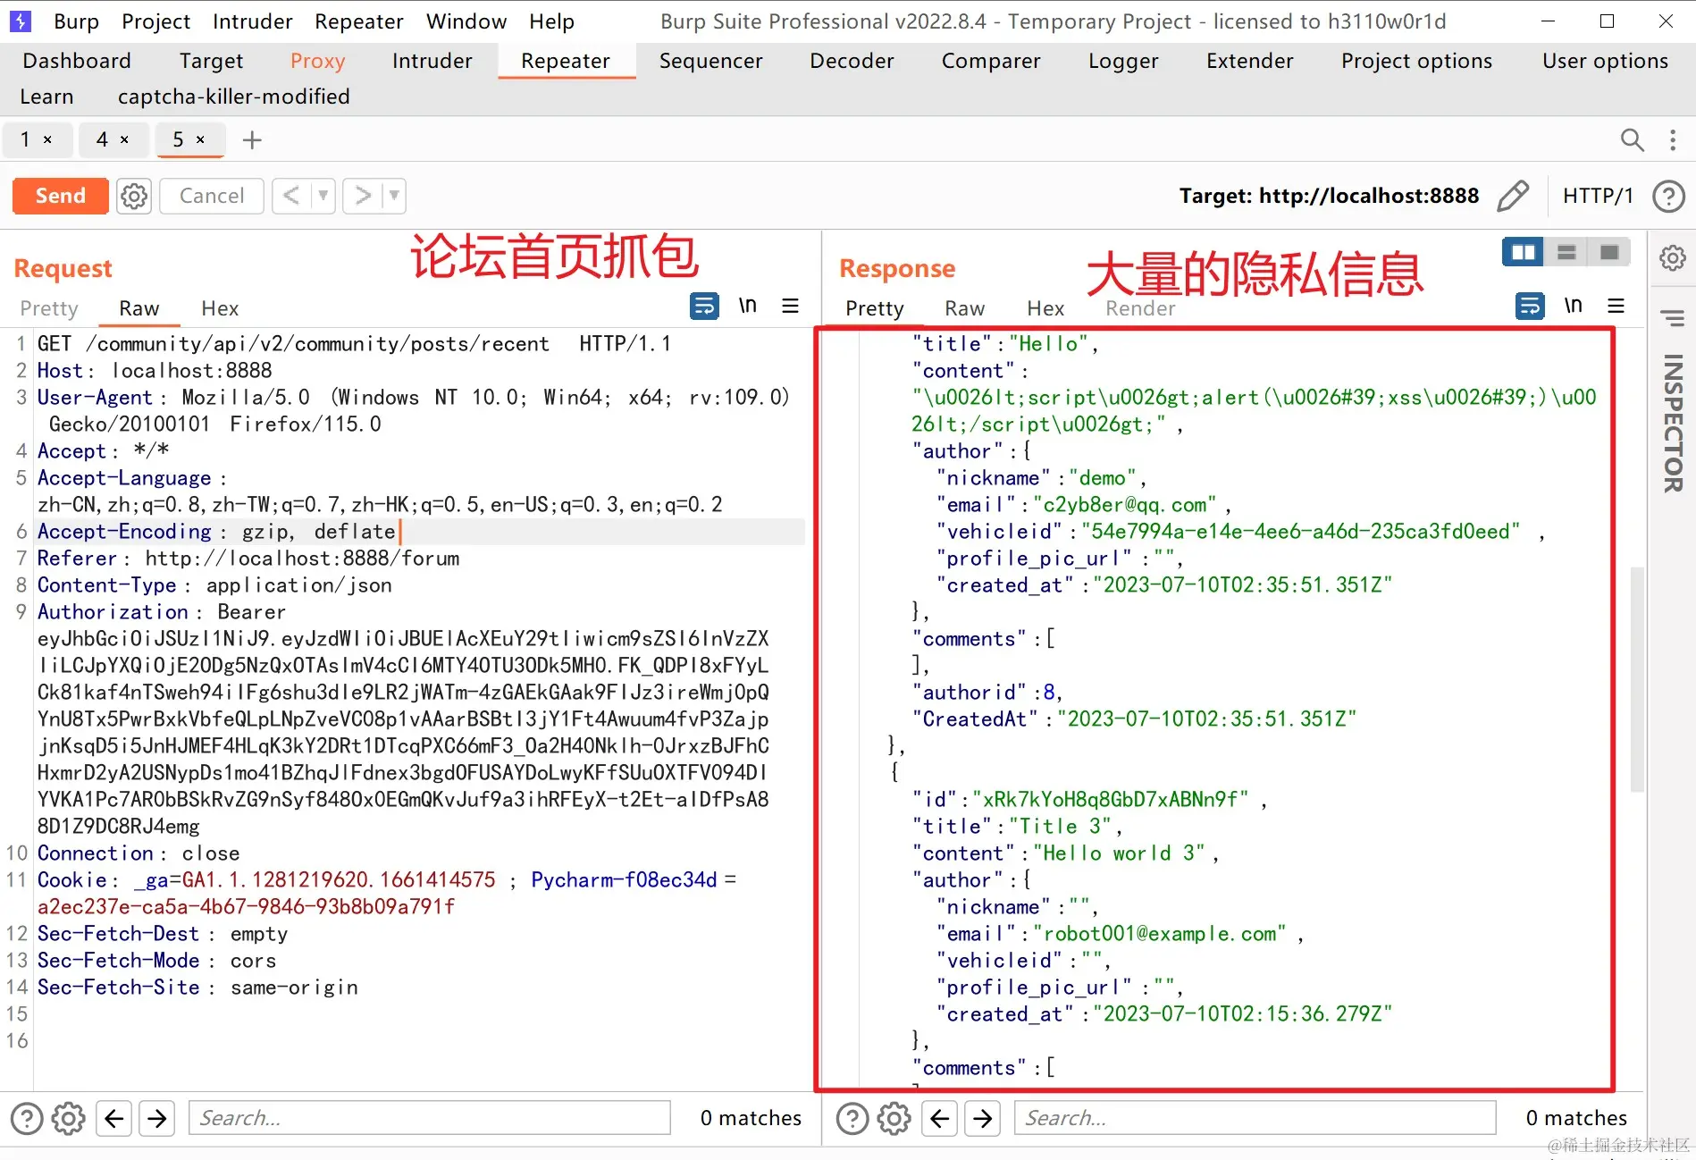This screenshot has height=1160, width=1696.
Task: Open help icon next to HTTP/1
Action: [x=1668, y=196]
